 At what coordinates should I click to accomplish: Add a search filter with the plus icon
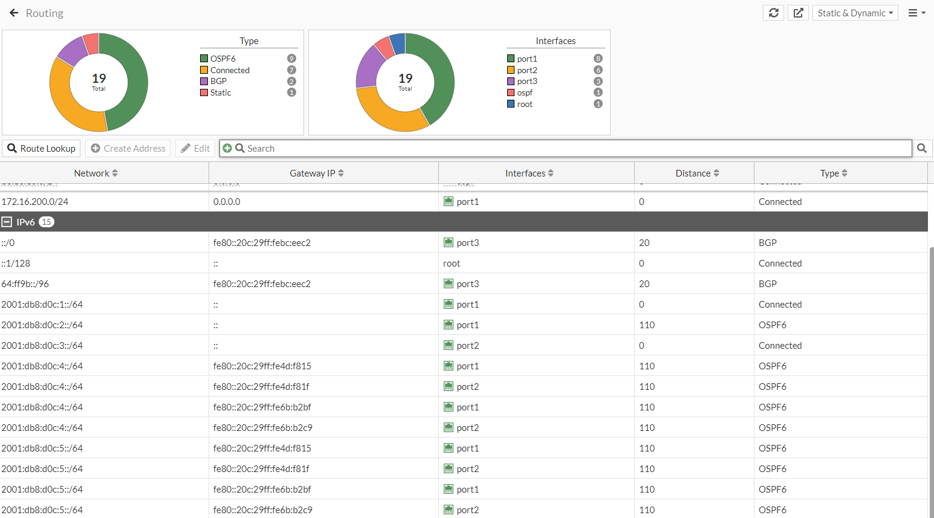click(228, 148)
